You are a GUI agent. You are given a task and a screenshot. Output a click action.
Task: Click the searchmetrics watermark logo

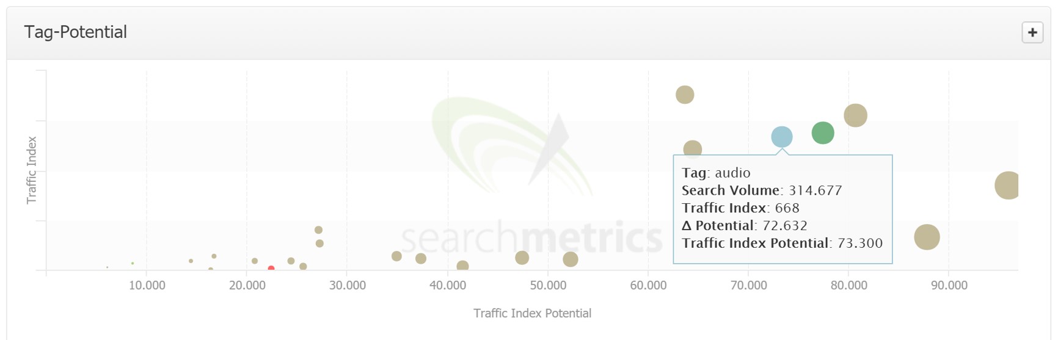click(531, 237)
